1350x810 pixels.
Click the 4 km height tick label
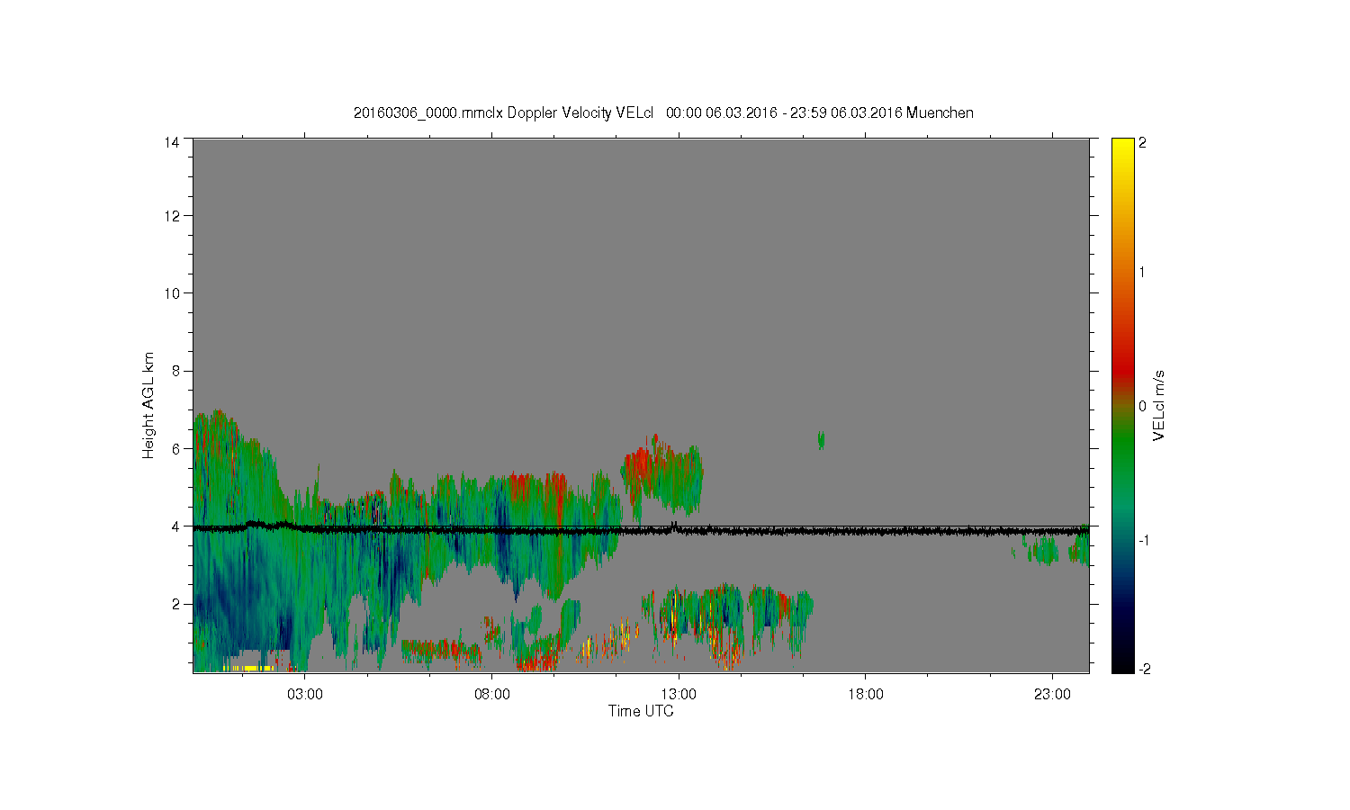point(176,526)
